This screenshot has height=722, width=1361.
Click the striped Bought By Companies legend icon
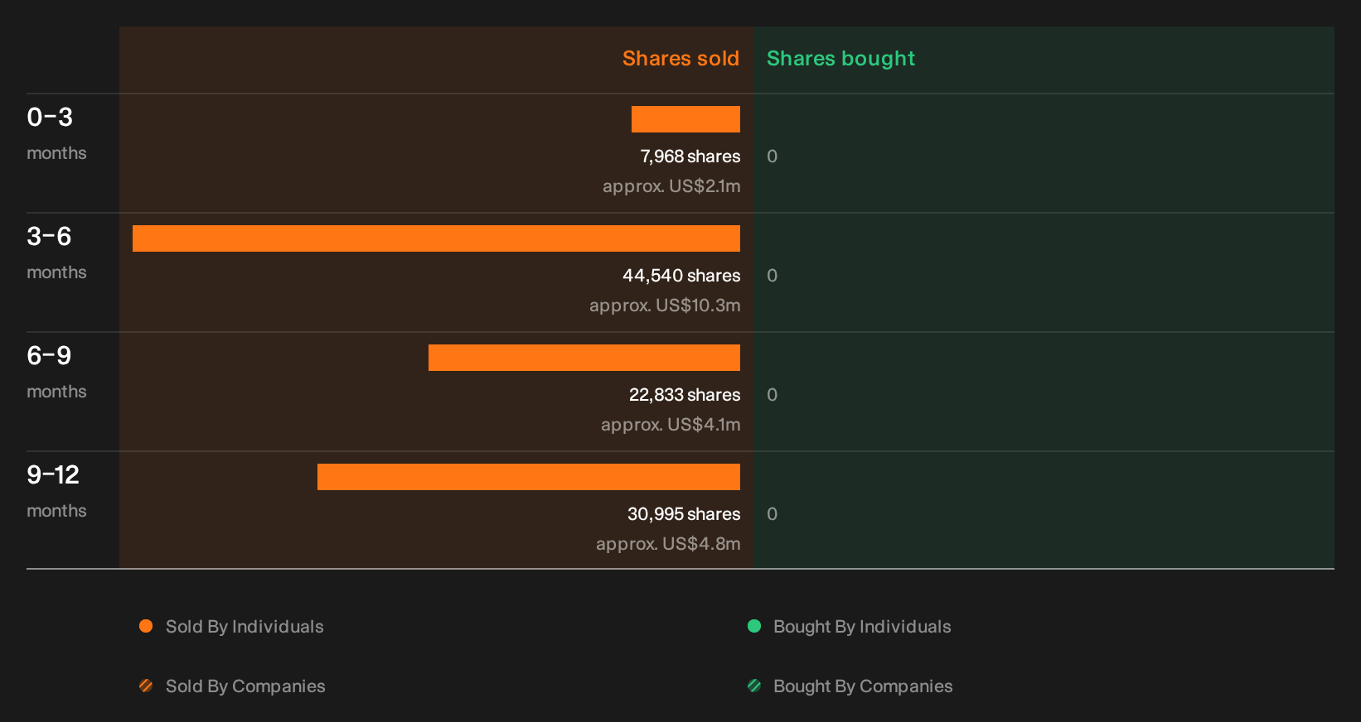pos(754,686)
